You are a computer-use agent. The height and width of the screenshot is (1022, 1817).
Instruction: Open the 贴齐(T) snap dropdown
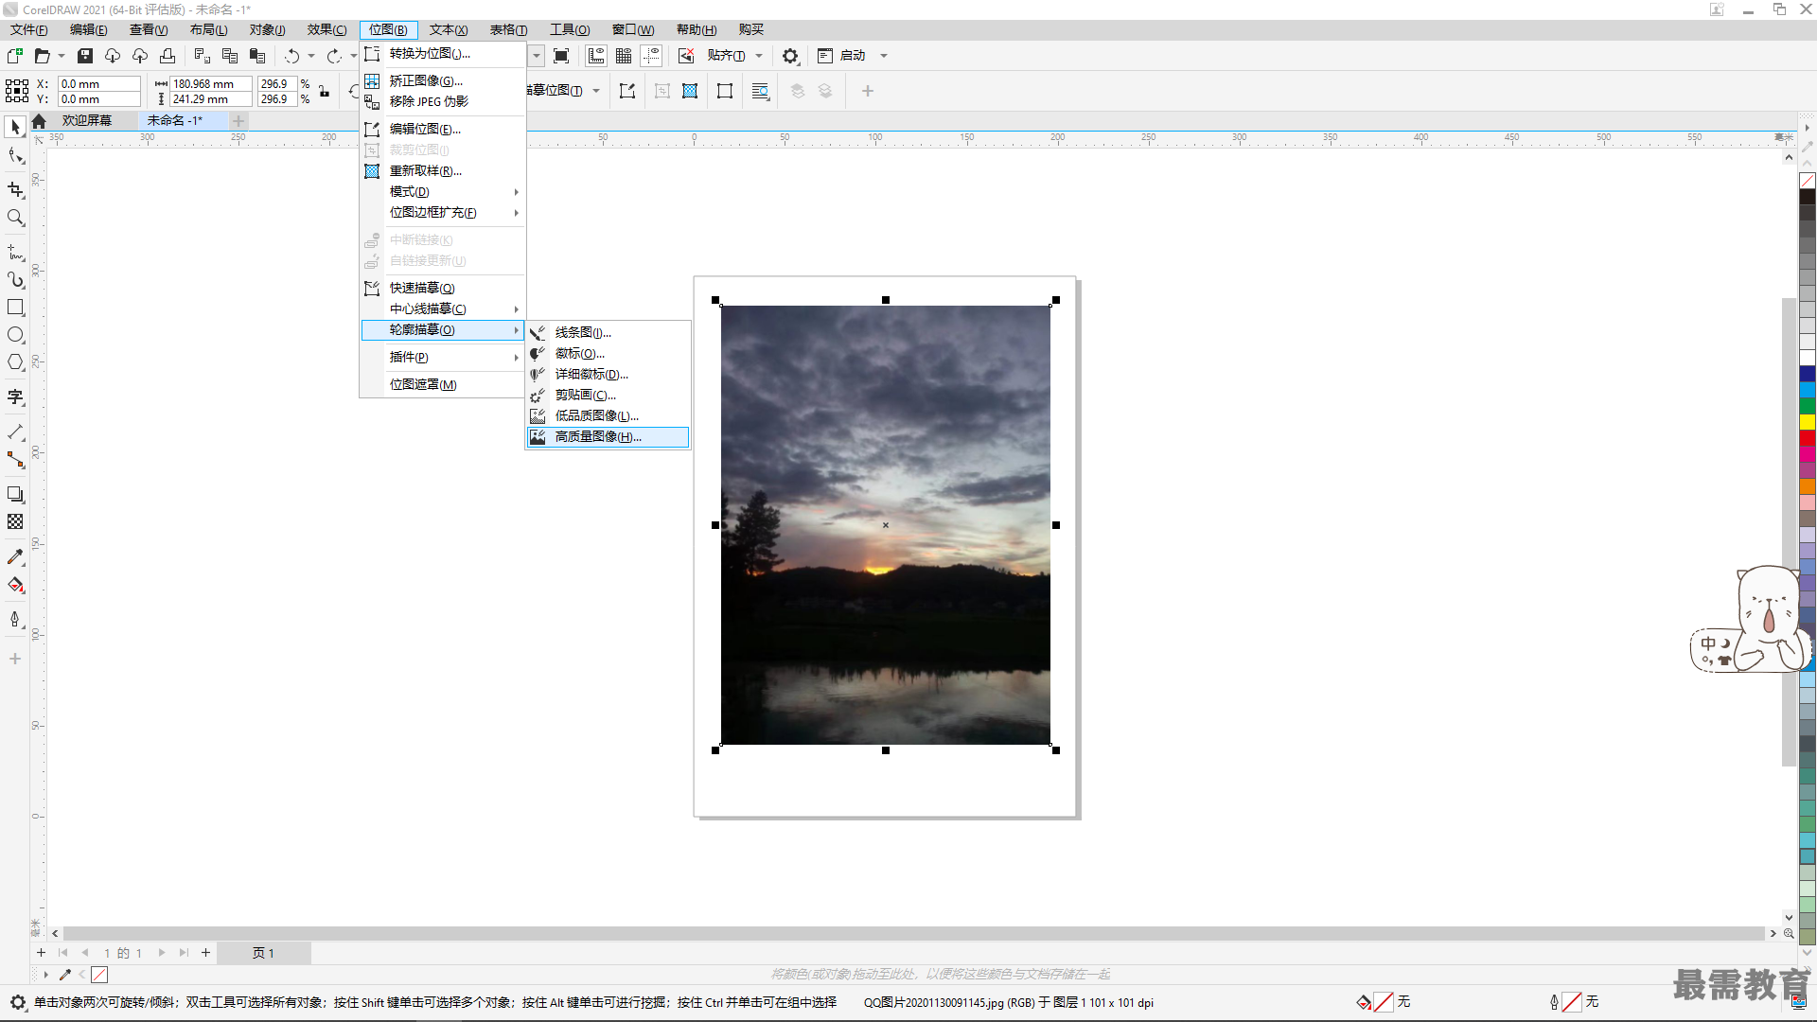coord(735,56)
